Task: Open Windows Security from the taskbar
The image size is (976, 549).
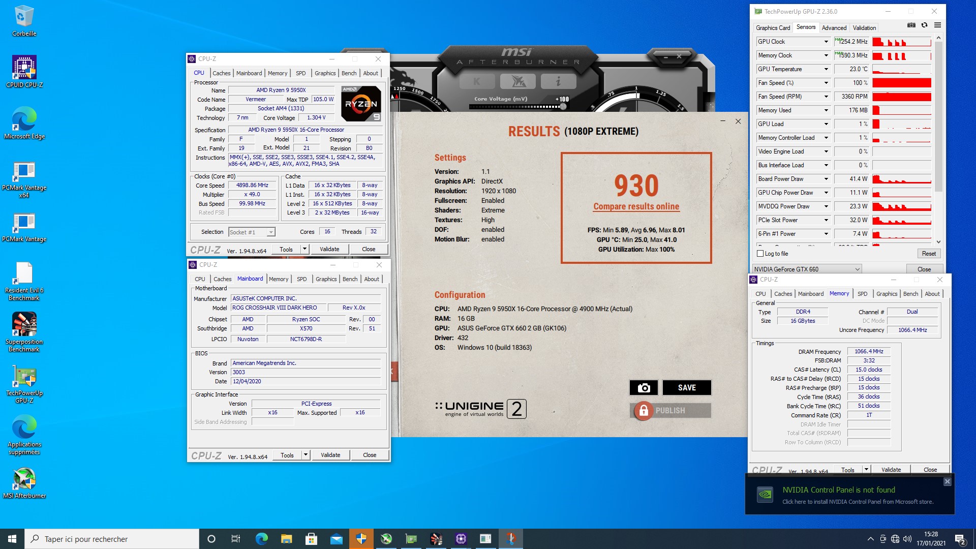Action: [x=361, y=539]
